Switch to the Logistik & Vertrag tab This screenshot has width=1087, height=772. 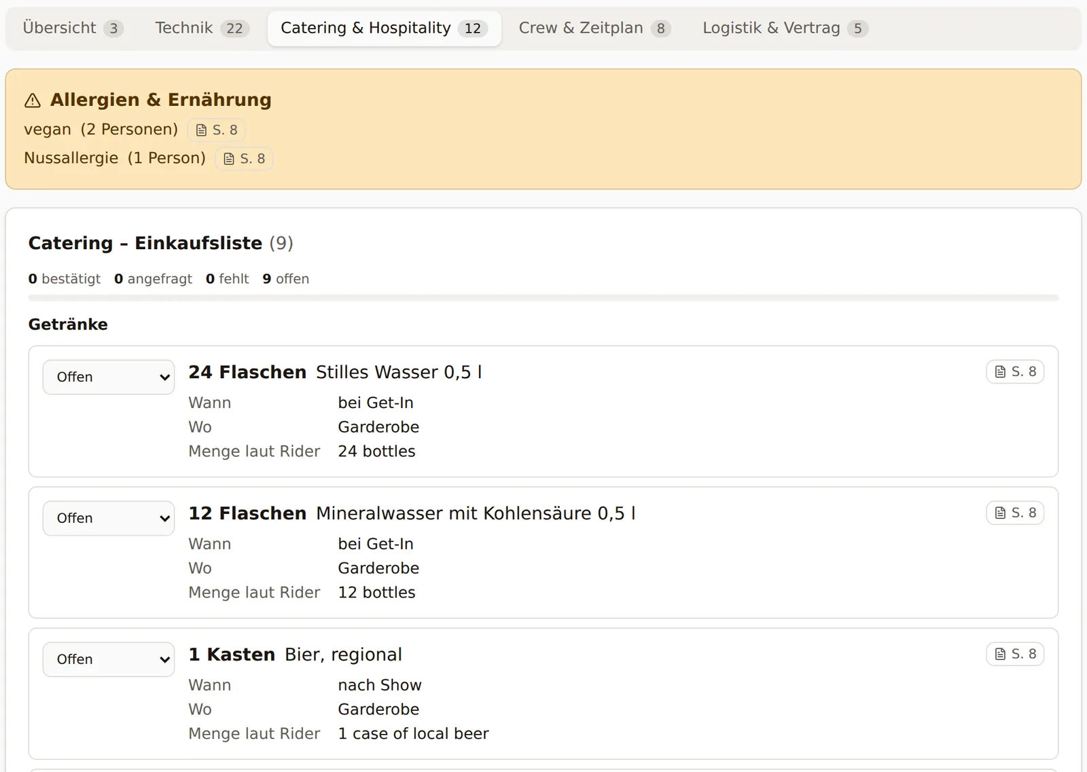[x=785, y=28]
